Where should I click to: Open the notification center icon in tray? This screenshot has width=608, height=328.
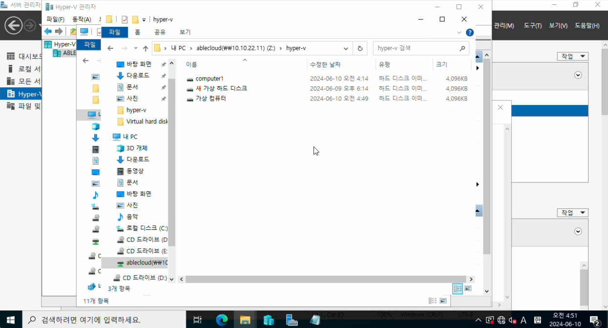tap(594, 320)
